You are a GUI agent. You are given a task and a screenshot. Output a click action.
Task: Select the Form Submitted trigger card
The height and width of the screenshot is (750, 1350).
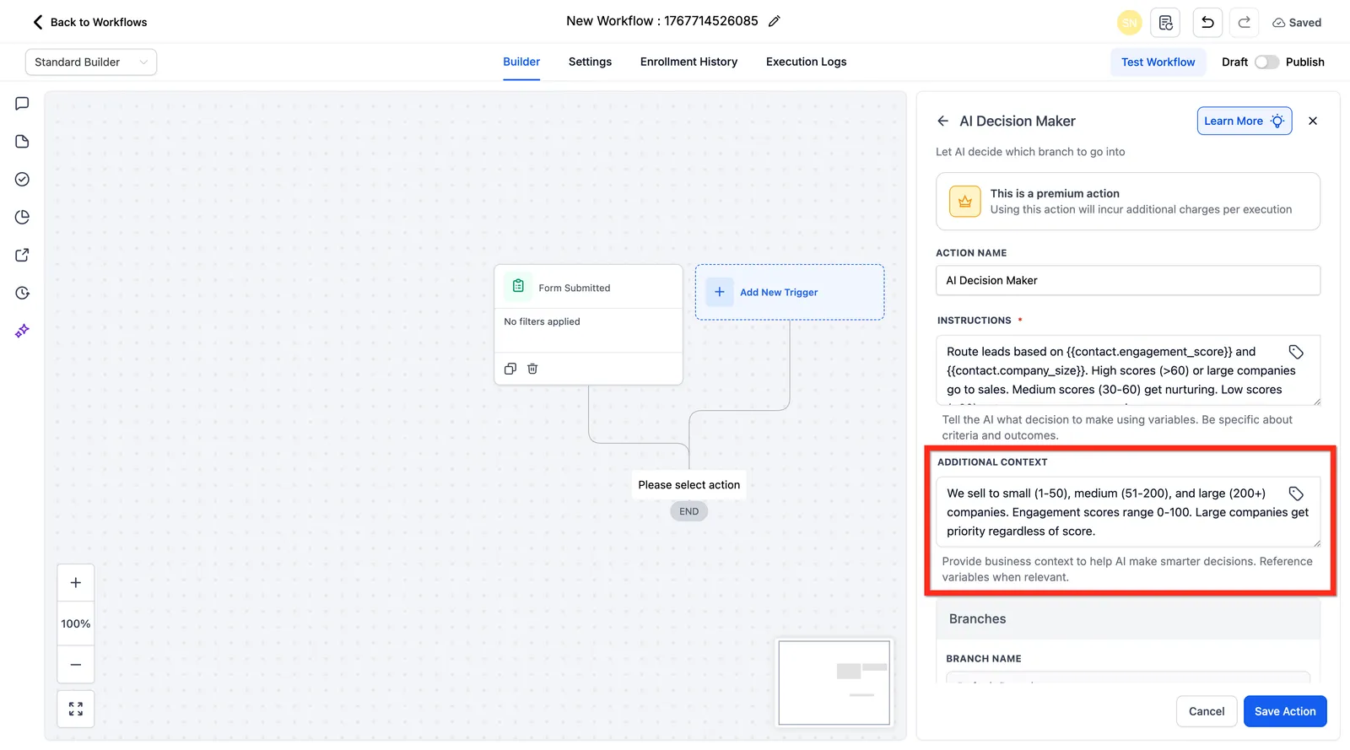pyautogui.click(x=588, y=325)
